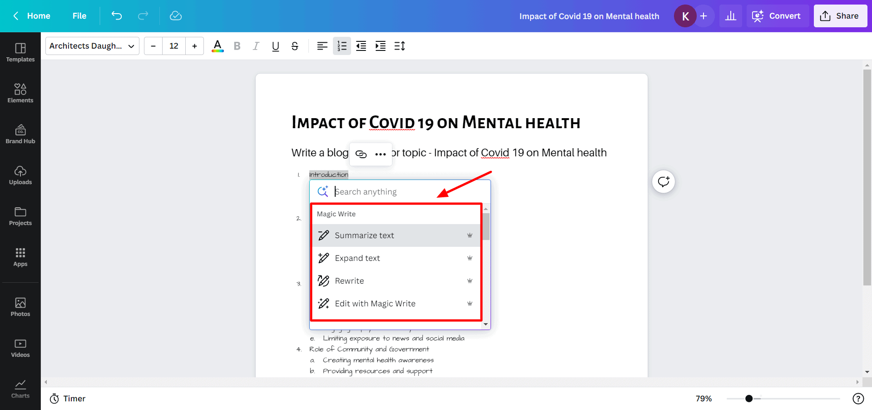Open line spacing options

[x=400, y=46]
